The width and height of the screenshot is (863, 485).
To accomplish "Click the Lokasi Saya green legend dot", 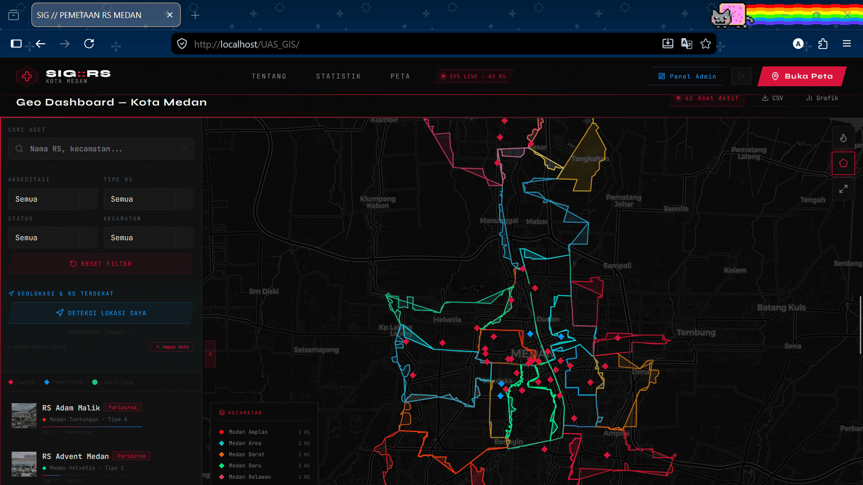I will 95,382.
